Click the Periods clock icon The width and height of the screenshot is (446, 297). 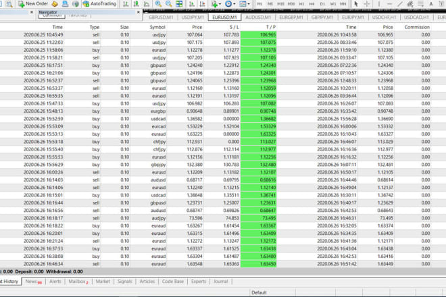[x=228, y=3]
